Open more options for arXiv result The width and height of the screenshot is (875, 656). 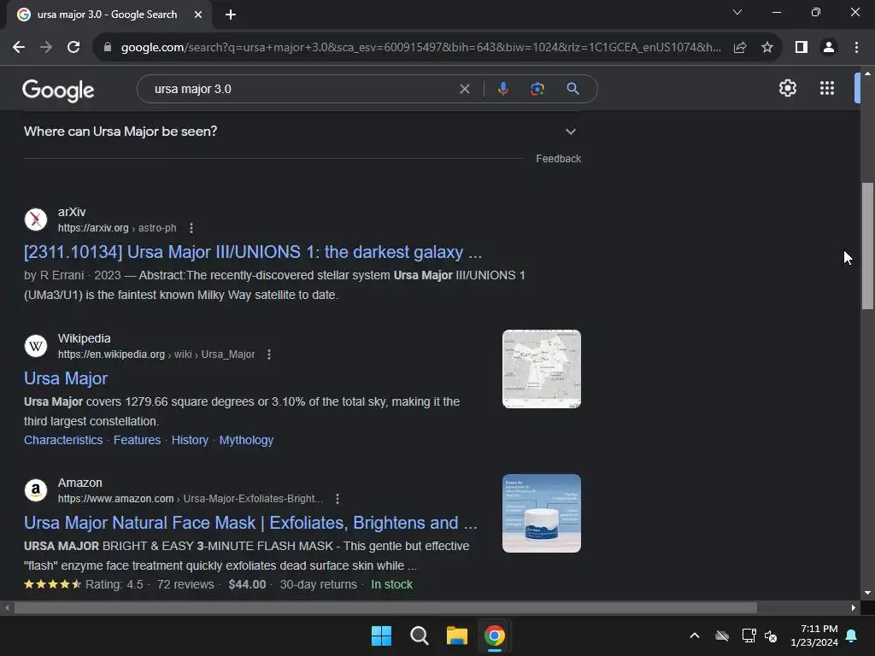[191, 228]
